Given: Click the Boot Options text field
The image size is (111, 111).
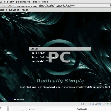Looking at the screenshot, I should coord(74,87).
